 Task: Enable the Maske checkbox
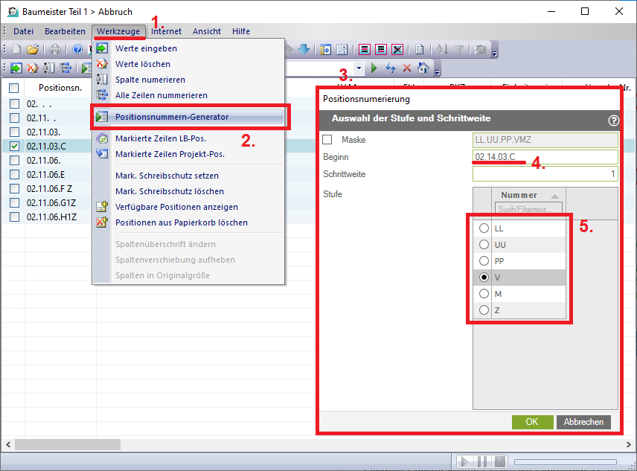327,140
